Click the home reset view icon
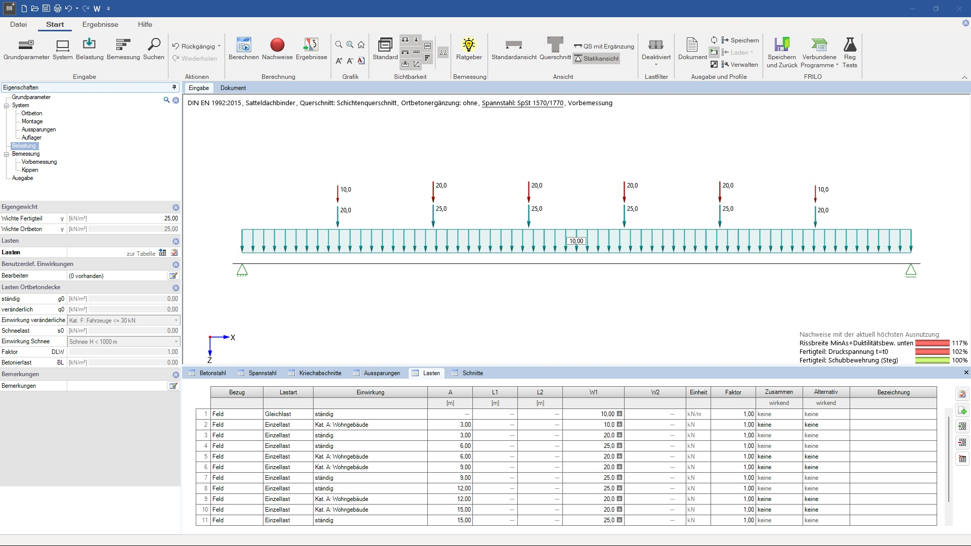971x546 pixels. (361, 45)
